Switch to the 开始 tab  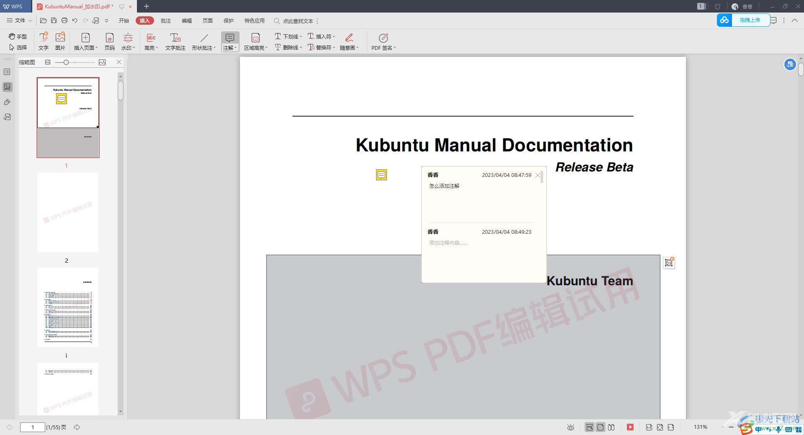click(124, 20)
